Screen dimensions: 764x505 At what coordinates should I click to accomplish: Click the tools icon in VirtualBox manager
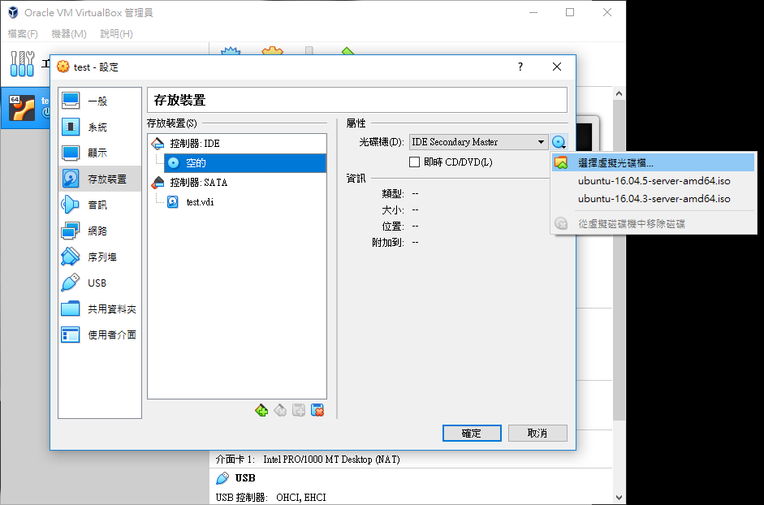coord(23,63)
